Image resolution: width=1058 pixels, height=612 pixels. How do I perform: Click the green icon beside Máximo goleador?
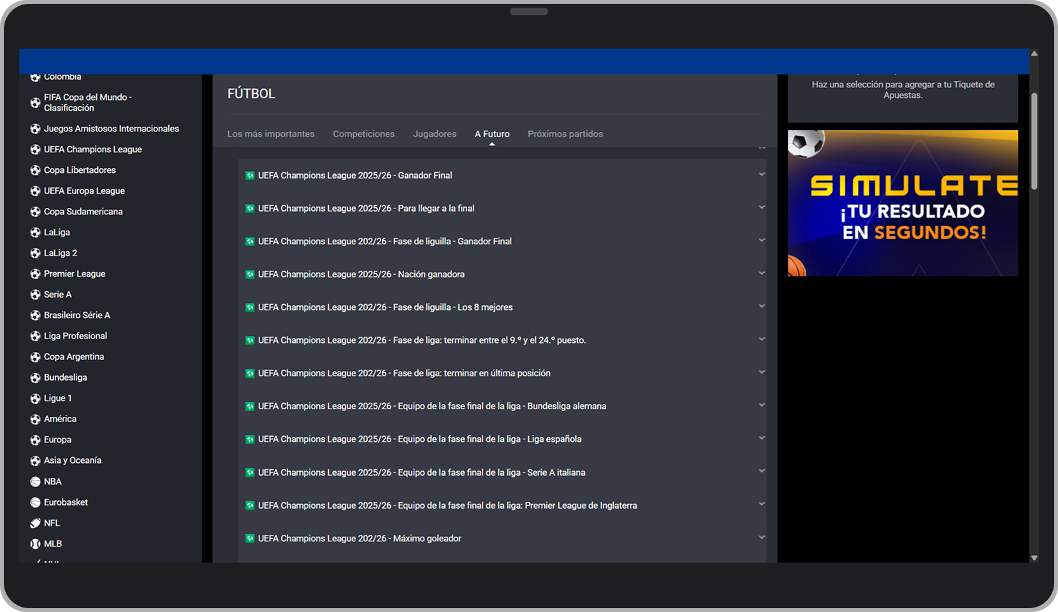tap(250, 539)
